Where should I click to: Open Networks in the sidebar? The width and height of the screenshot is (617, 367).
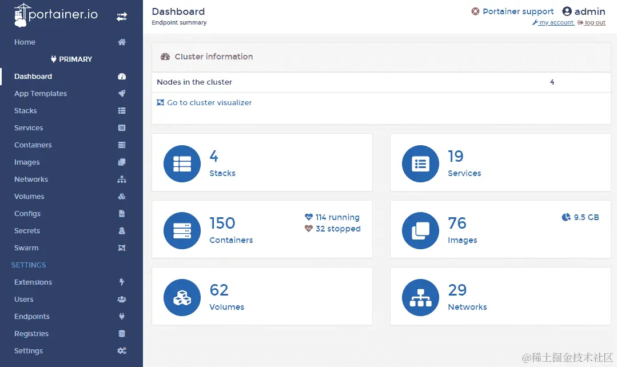[31, 179]
